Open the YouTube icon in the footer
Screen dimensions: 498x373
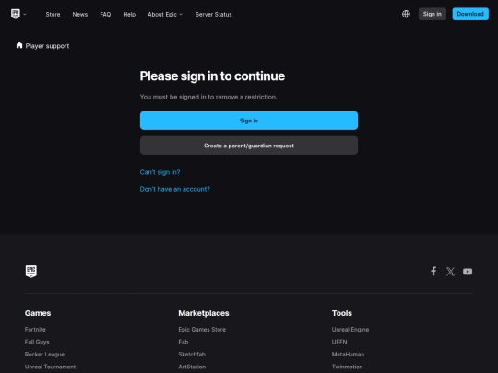click(468, 272)
